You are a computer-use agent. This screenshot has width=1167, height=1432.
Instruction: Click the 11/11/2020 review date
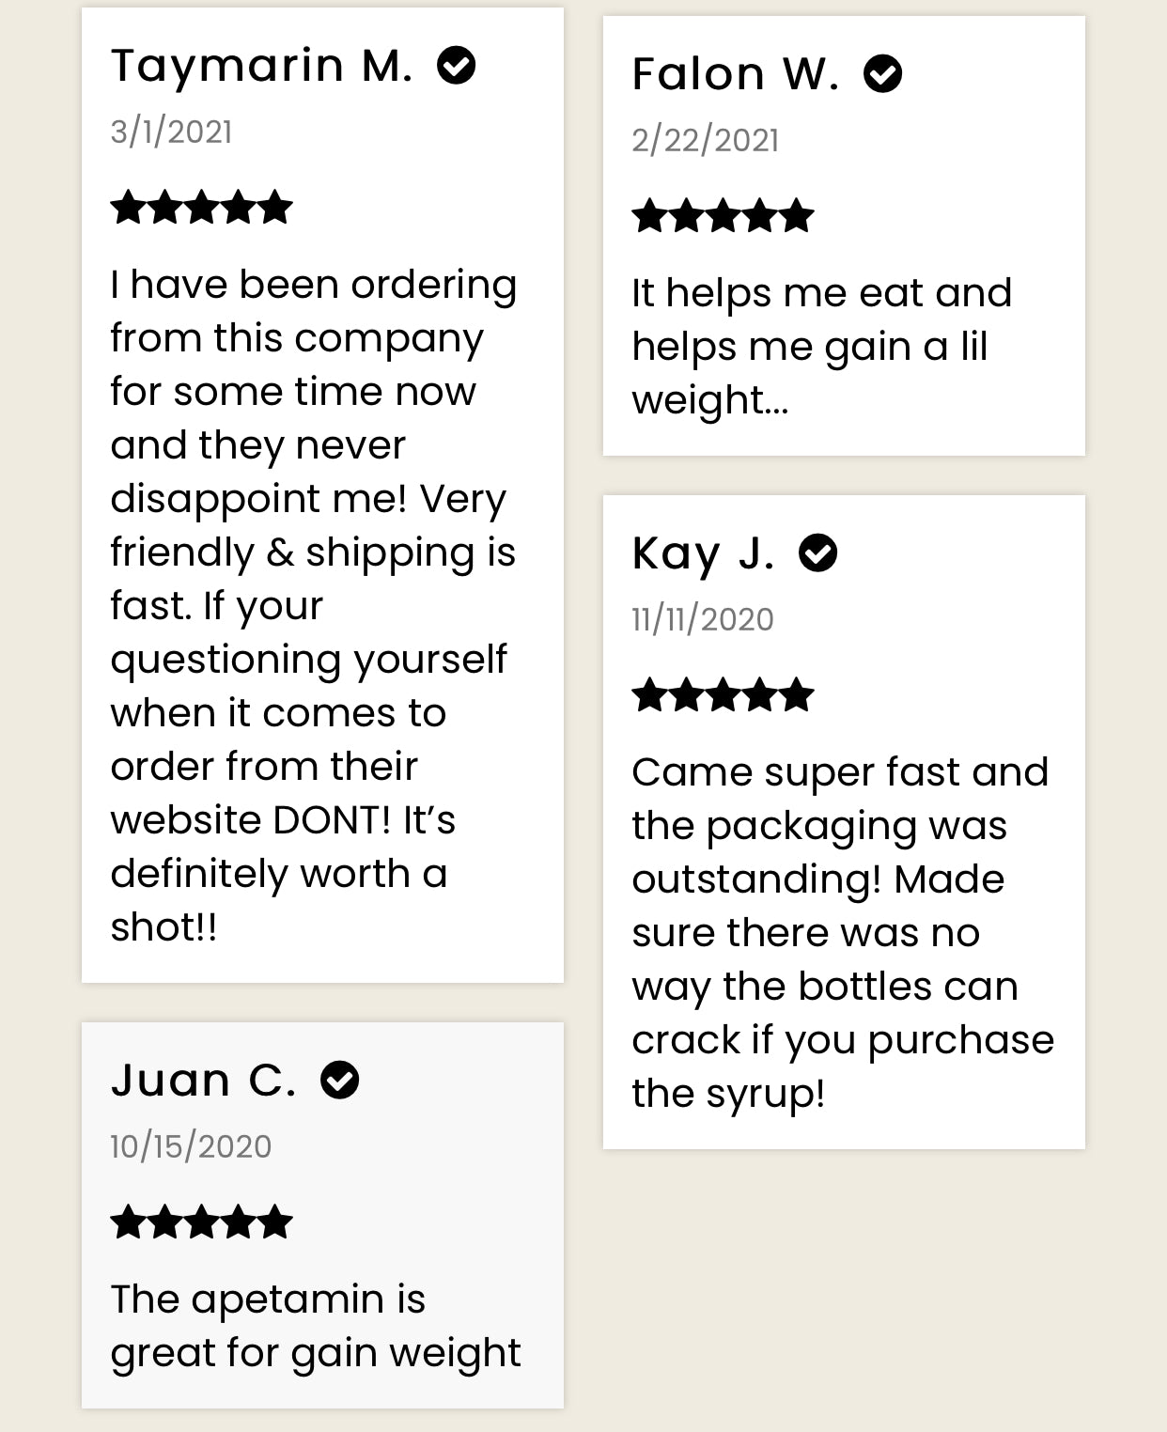tap(703, 619)
